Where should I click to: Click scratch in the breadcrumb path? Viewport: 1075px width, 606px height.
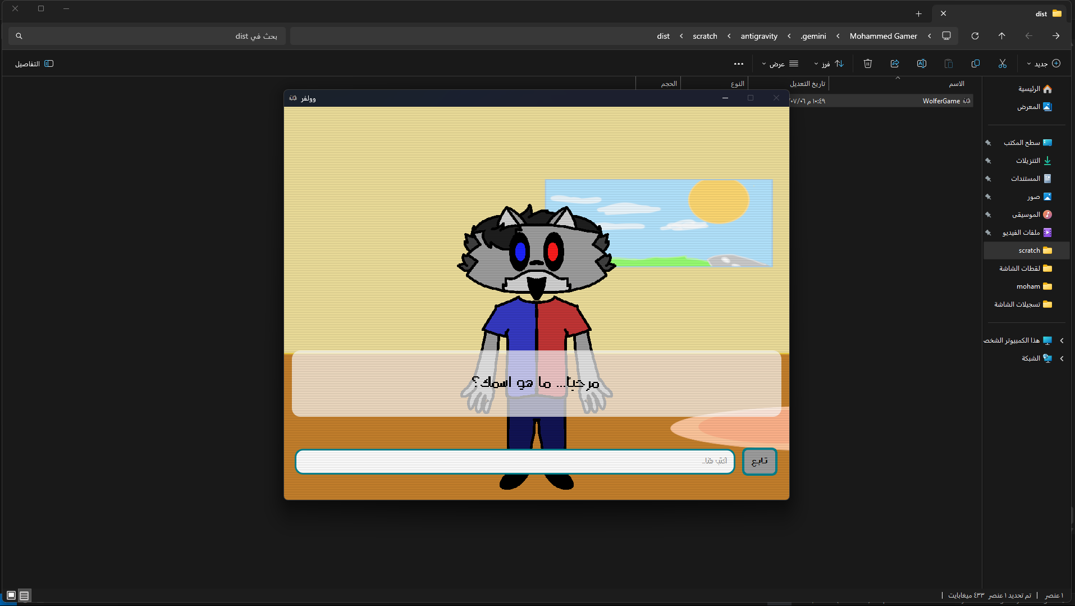point(705,36)
